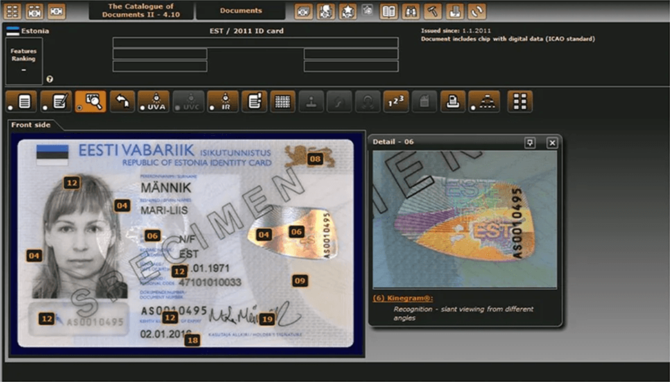
Task: Open the grid list view icon at top-left
Action: coord(12,11)
